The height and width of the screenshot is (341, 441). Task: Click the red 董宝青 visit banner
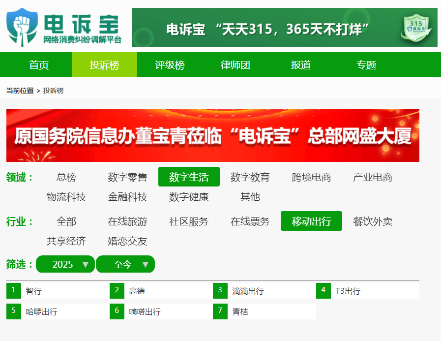point(212,135)
